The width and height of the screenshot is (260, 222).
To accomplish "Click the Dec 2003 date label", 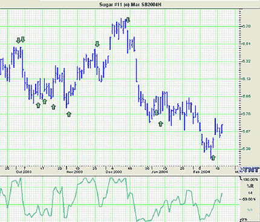I will (x=114, y=172).
